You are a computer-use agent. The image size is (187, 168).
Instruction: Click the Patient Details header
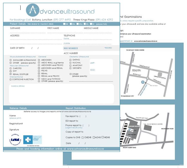click(x=18, y=24)
